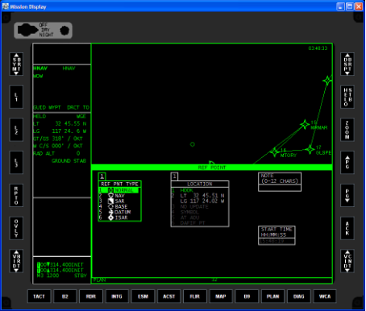Viewport: 366px width, 311px height.
Task: Open the Mission Display window icon
Action: pyautogui.click(x=5, y=6)
